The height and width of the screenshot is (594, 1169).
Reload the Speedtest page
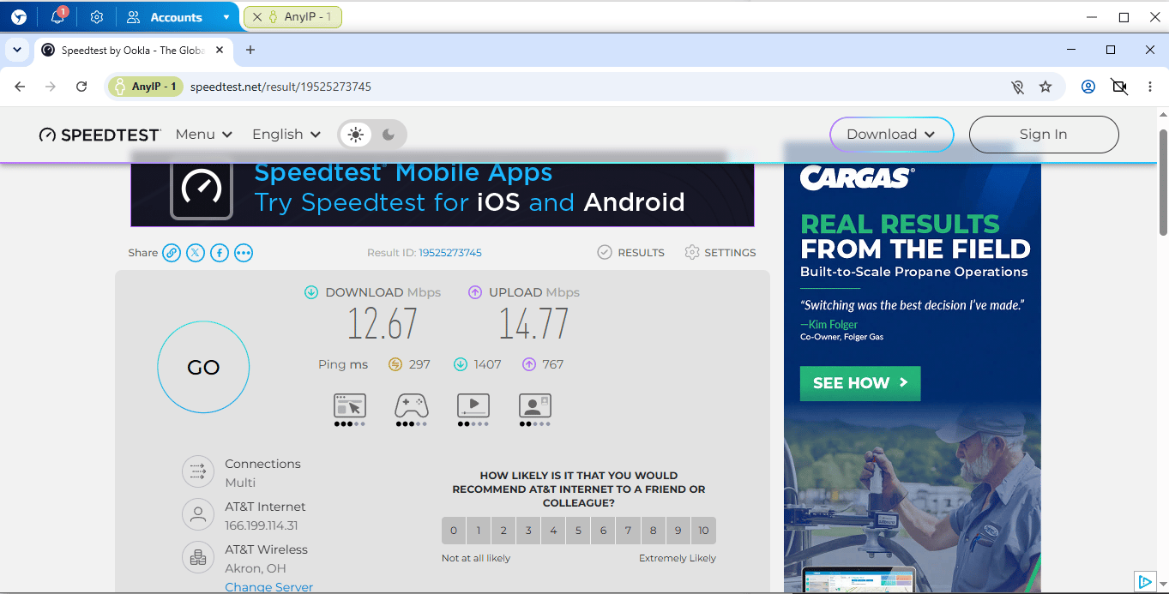[x=81, y=87]
